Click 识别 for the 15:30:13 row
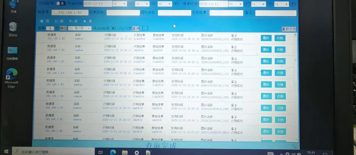This screenshot has height=155, width=356. click(x=280, y=50)
